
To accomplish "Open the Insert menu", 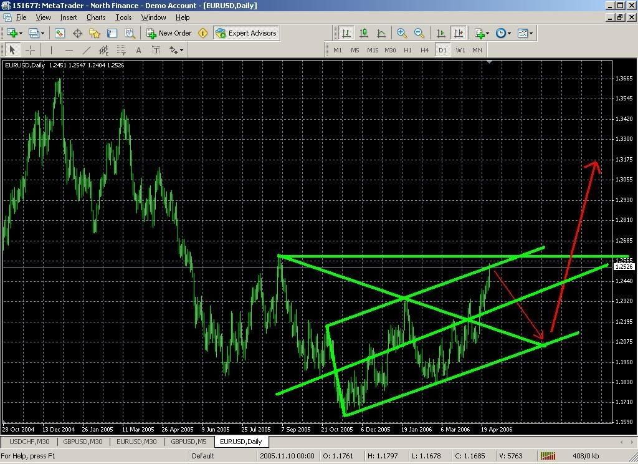I will tap(69, 17).
